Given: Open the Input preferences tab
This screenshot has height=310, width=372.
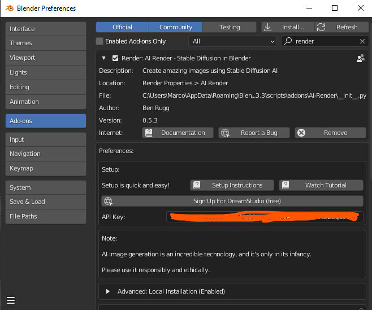Looking at the screenshot, I should click(x=46, y=139).
